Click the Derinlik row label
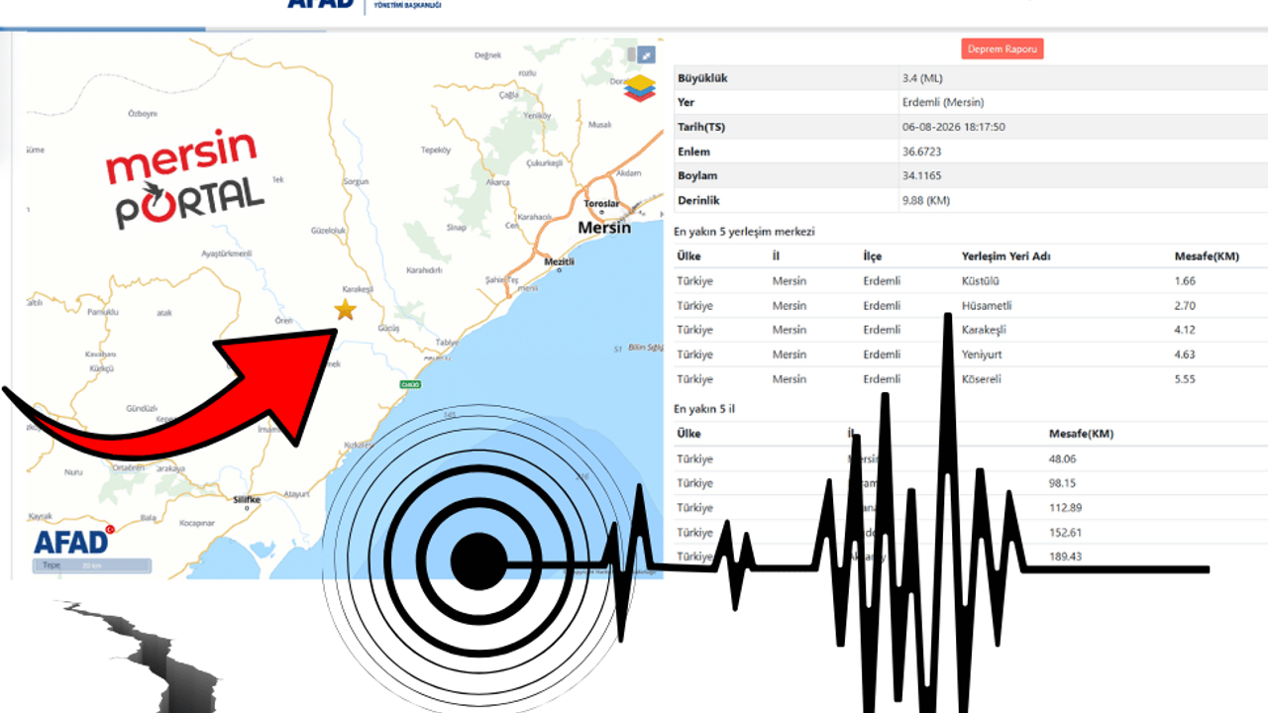 [698, 200]
